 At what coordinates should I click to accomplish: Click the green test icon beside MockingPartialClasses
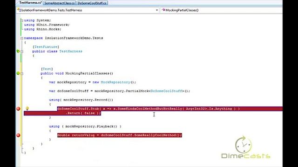18,73
